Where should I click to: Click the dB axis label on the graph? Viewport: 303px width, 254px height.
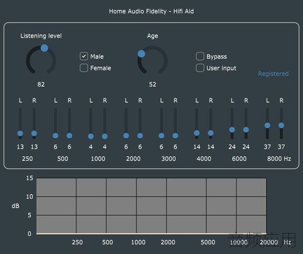pyautogui.click(x=16, y=206)
